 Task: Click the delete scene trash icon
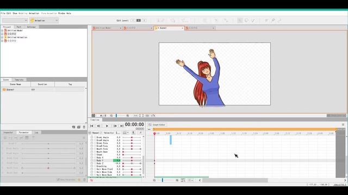point(84,127)
